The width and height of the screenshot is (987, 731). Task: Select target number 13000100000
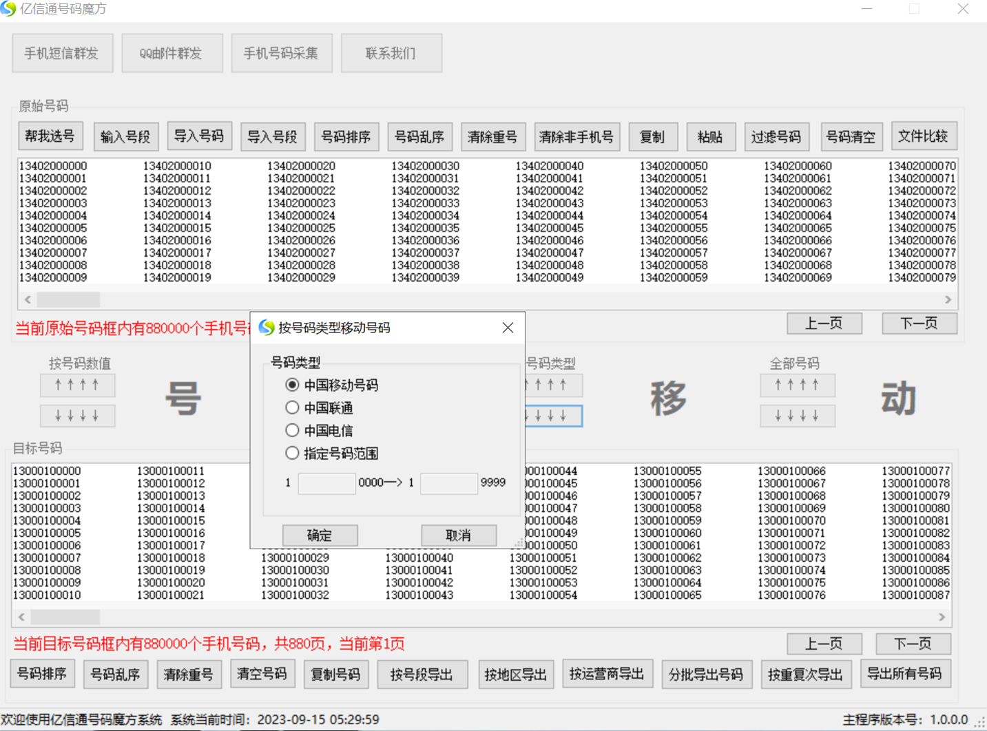tap(47, 471)
